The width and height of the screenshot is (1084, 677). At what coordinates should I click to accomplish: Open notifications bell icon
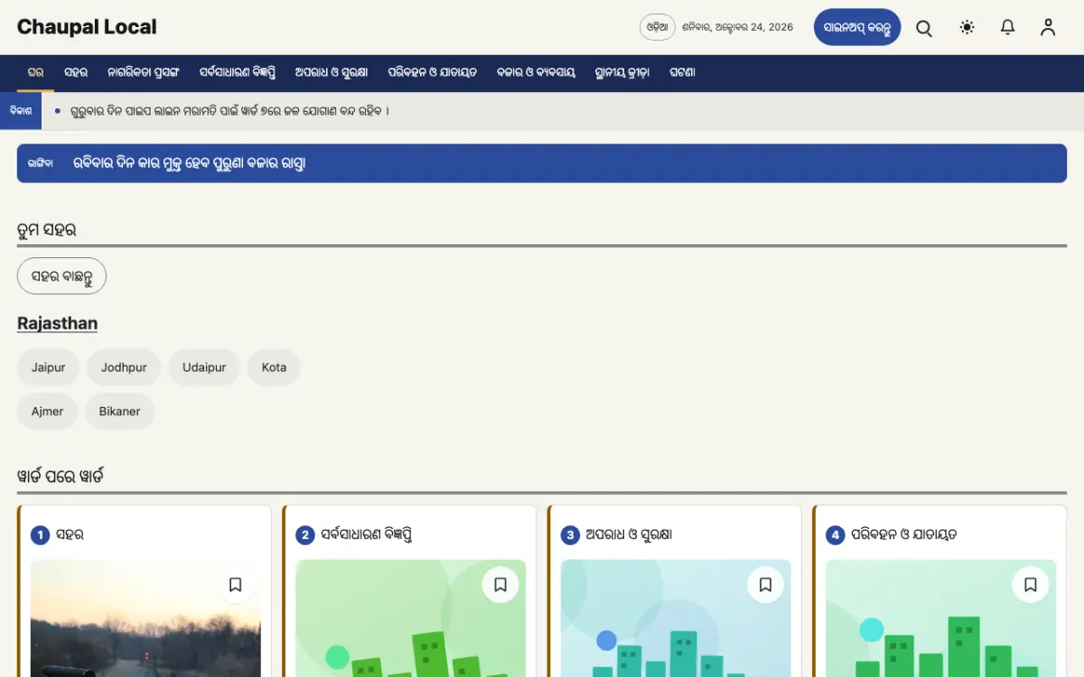click(1008, 28)
